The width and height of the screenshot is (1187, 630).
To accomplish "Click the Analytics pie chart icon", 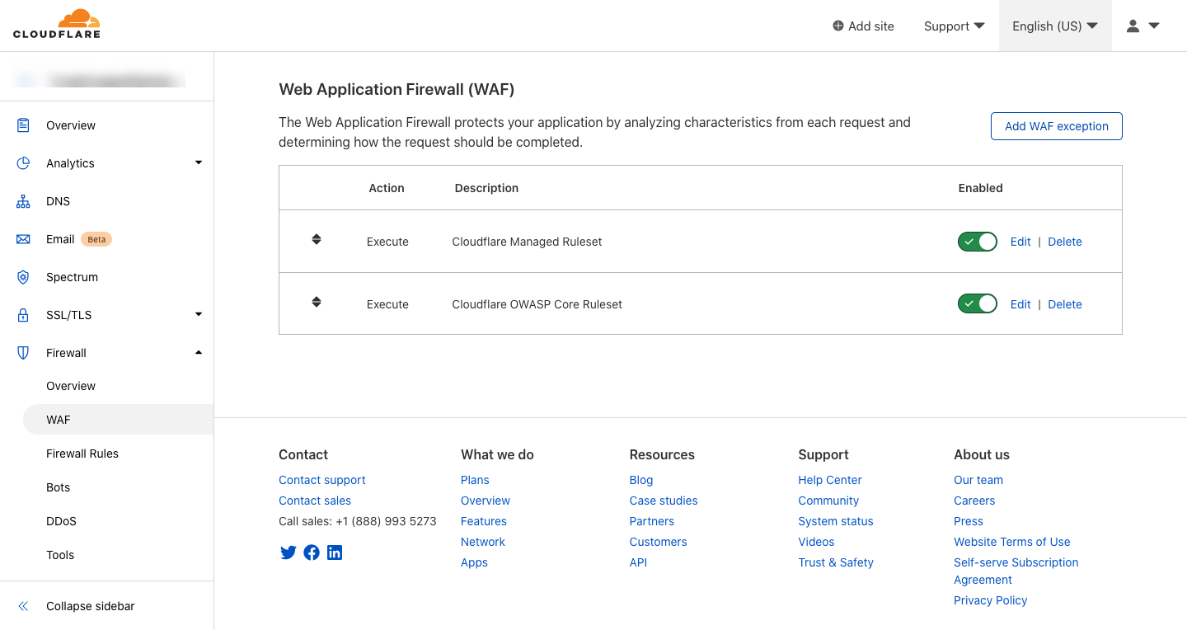I will tap(23, 163).
